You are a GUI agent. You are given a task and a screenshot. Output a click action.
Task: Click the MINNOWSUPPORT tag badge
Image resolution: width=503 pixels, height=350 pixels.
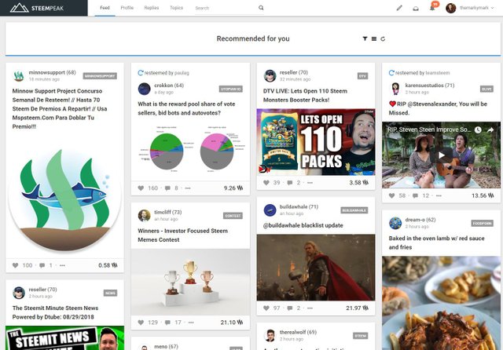click(x=100, y=76)
